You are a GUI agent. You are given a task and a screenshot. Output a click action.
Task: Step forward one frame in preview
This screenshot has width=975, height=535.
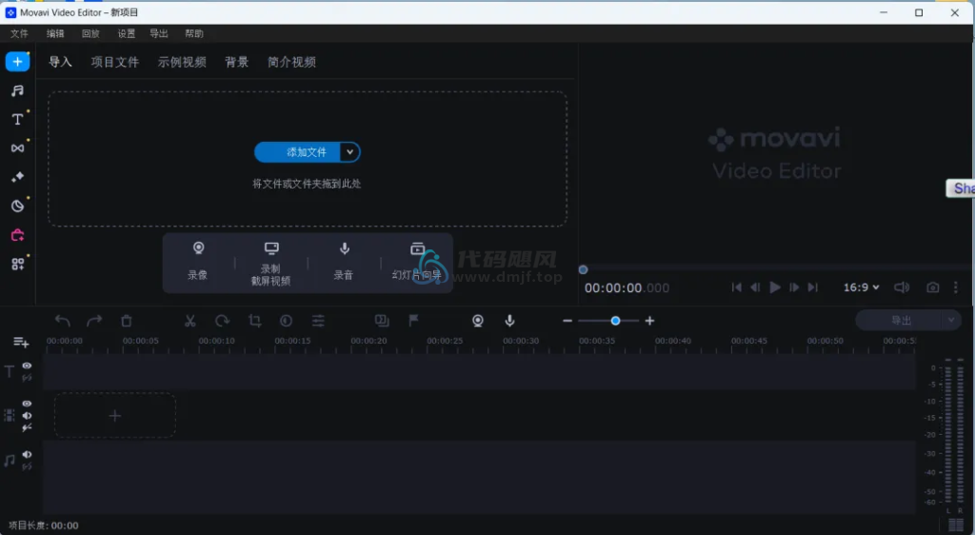(x=794, y=287)
